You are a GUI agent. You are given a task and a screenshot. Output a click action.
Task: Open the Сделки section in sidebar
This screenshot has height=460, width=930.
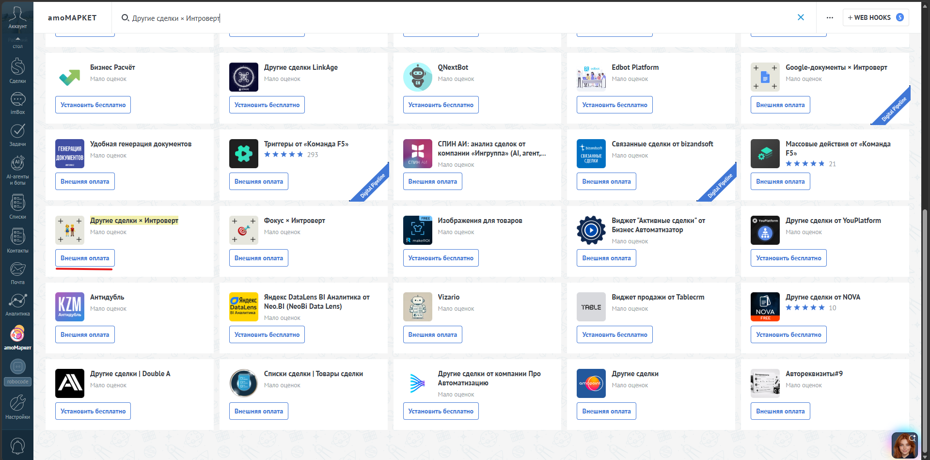point(17,71)
